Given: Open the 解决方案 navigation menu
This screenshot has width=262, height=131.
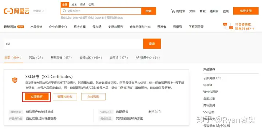Looking at the screenshot, I should [80, 27].
